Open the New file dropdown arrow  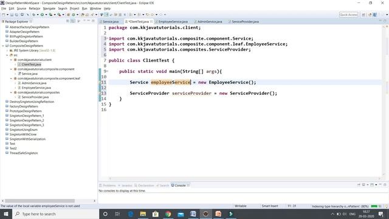[7, 15]
